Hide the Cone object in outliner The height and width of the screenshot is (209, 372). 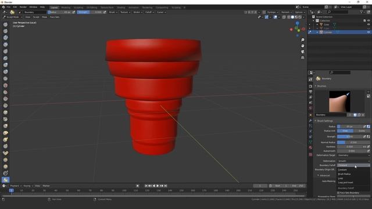(369, 24)
